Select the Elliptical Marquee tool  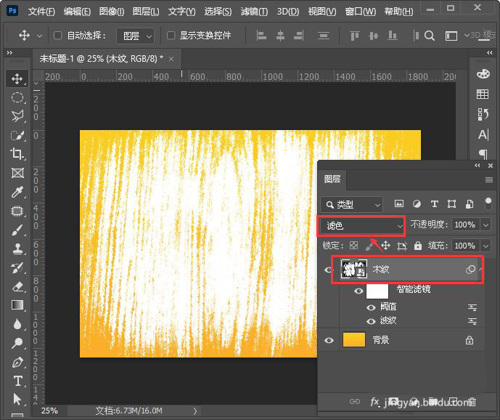(17, 97)
